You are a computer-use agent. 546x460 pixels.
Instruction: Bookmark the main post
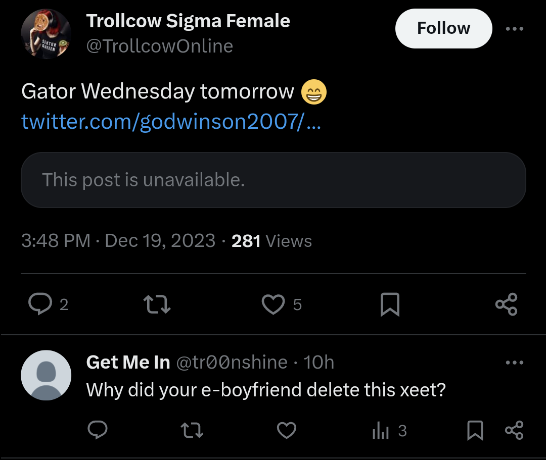point(390,304)
